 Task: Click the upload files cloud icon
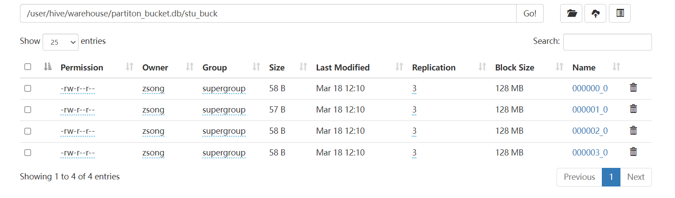pyautogui.click(x=596, y=14)
